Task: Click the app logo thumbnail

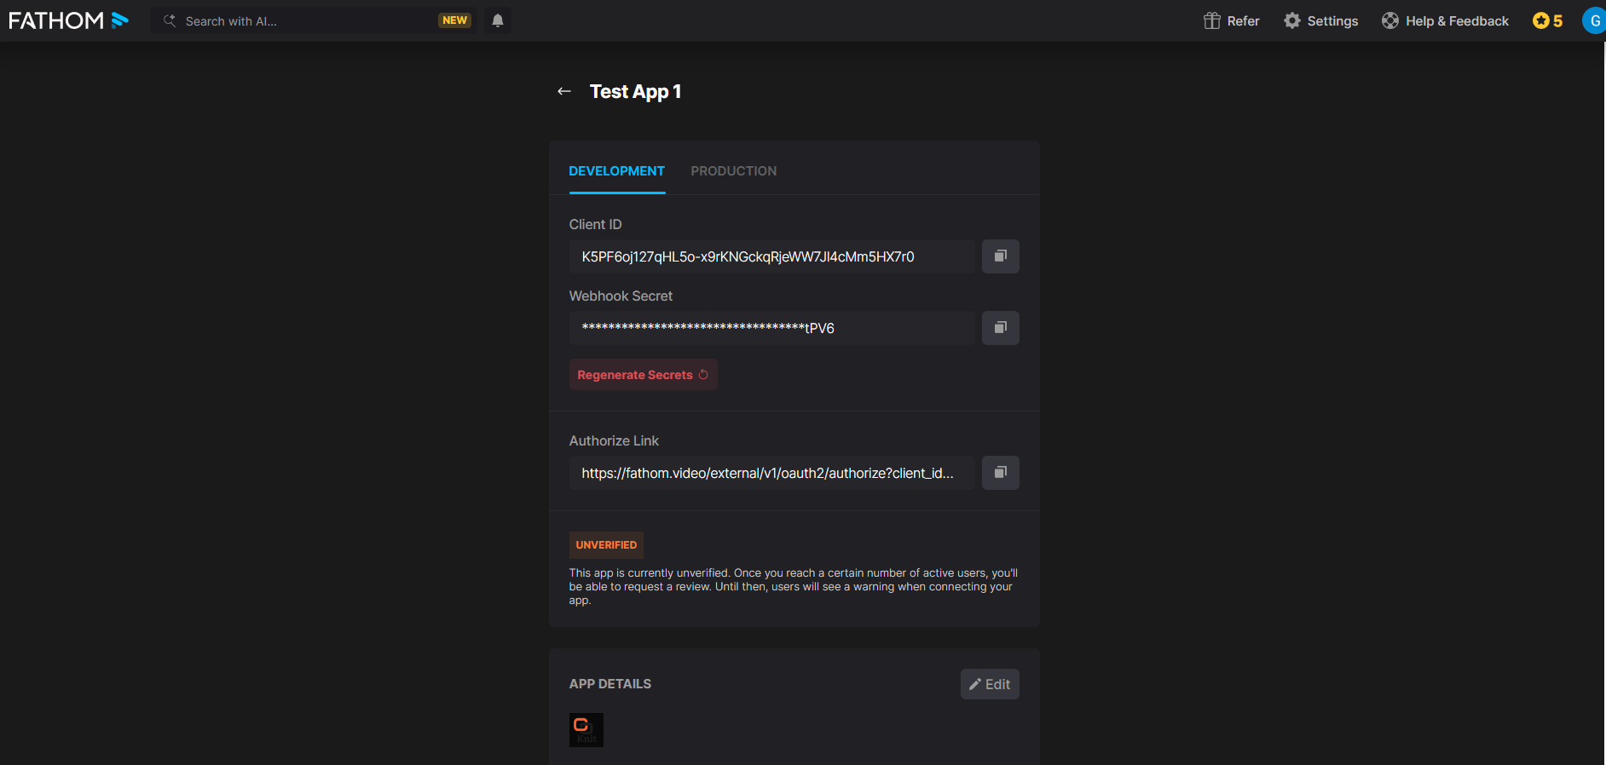Action: point(586,730)
